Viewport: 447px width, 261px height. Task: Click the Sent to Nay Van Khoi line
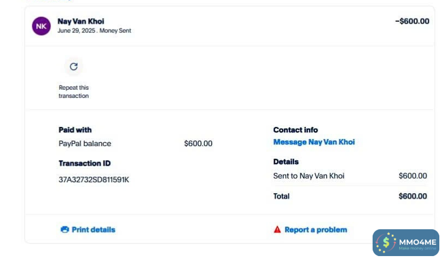309,176
